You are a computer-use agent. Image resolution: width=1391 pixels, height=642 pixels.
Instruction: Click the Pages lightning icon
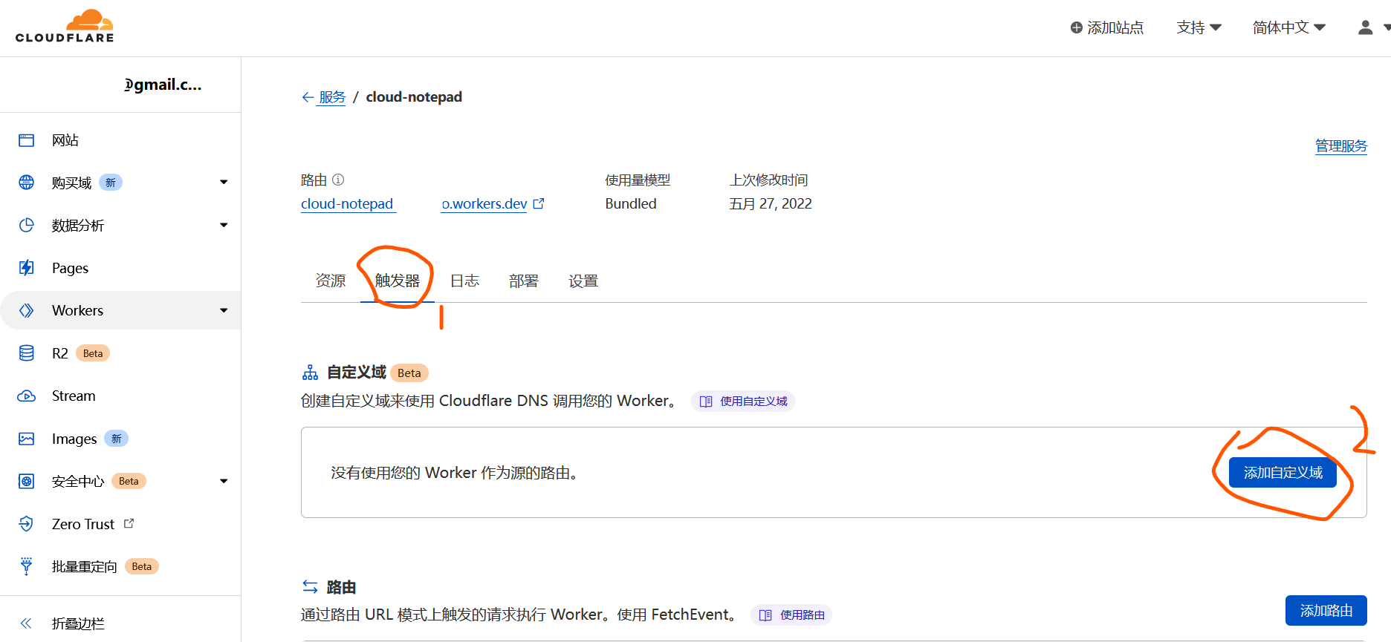27,268
